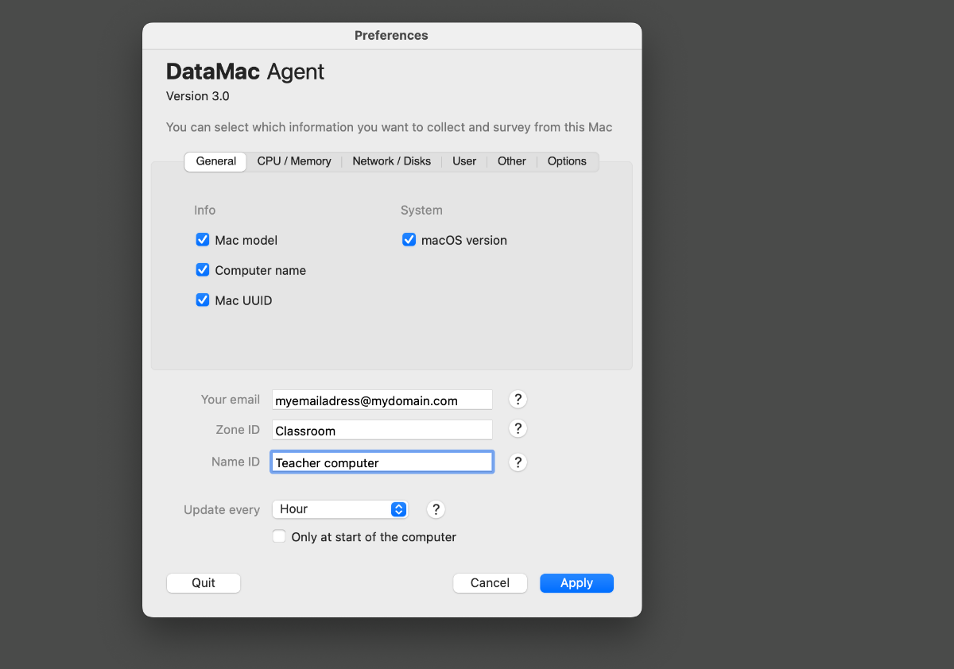Enable Only at start of the computer
954x669 pixels.
(x=279, y=536)
